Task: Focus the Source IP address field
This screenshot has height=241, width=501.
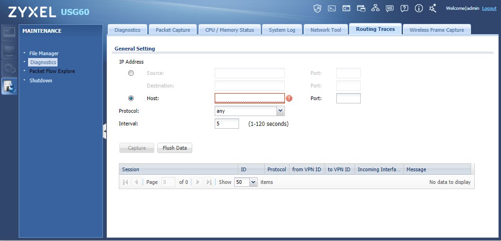Action: pyautogui.click(x=249, y=73)
